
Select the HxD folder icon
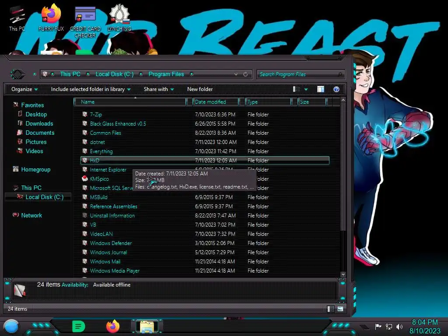click(x=85, y=160)
